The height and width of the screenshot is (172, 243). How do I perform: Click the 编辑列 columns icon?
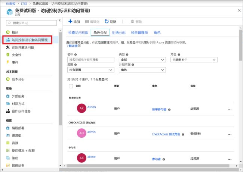pyautogui.click(x=87, y=22)
